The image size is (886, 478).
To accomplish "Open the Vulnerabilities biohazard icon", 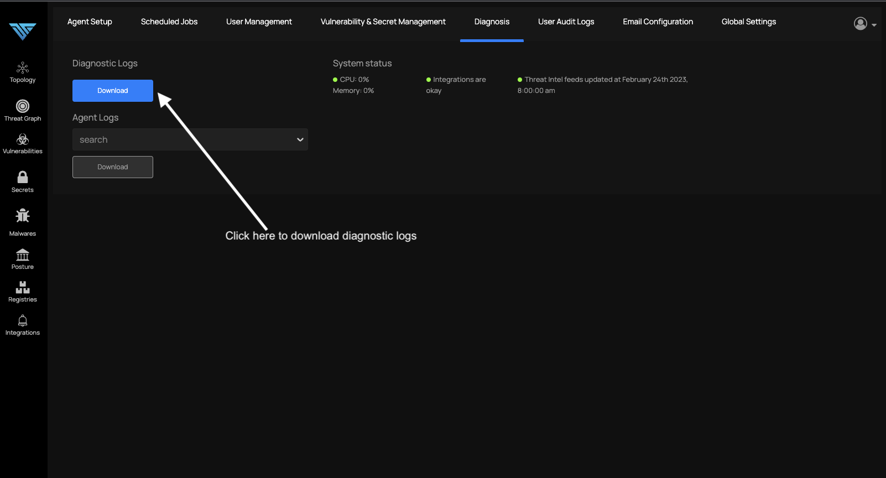I will click(x=23, y=139).
